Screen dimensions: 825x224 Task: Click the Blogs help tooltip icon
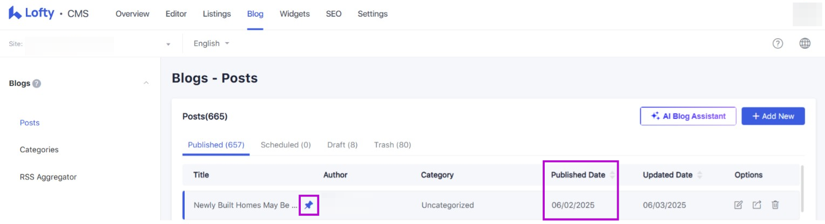[x=37, y=84]
